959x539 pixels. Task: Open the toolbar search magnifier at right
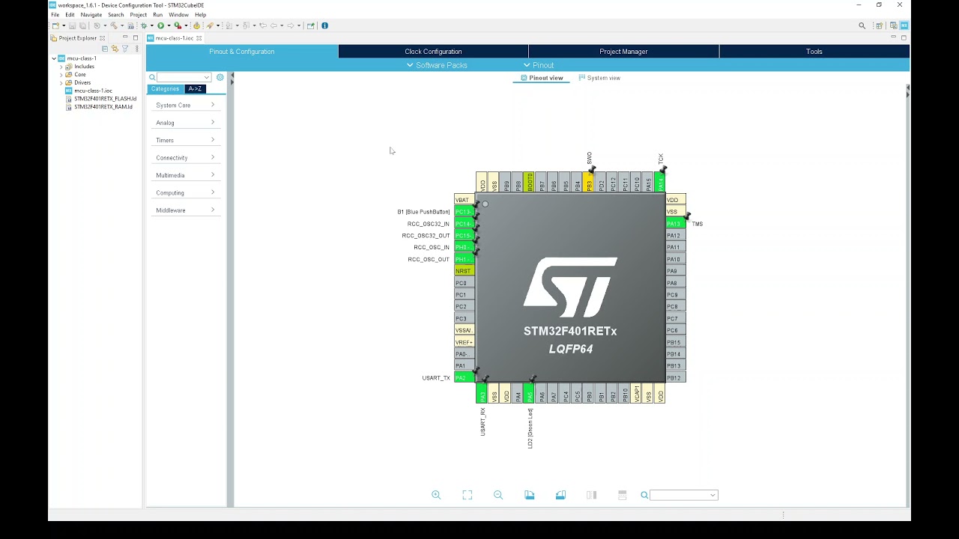click(x=862, y=25)
